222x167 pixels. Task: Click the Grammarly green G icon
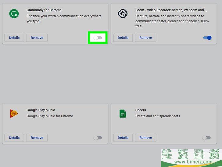pos(14,13)
